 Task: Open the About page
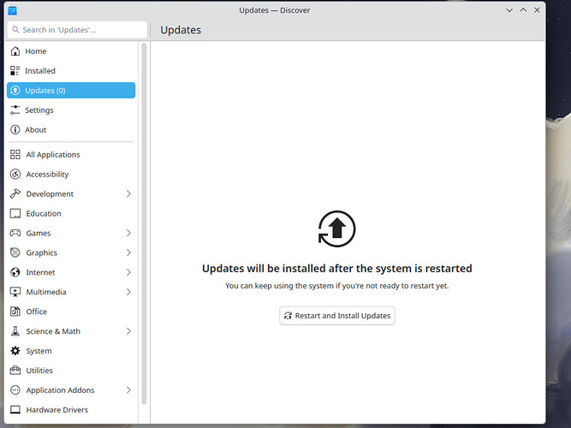point(71,129)
